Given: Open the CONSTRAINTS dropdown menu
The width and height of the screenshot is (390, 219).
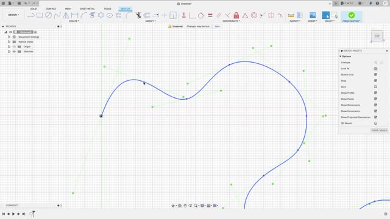Looking at the screenshot, I should (x=231, y=21).
